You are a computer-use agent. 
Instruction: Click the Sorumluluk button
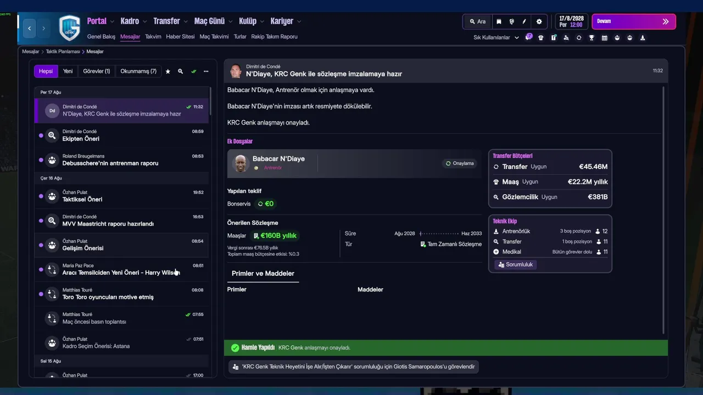[x=516, y=264]
